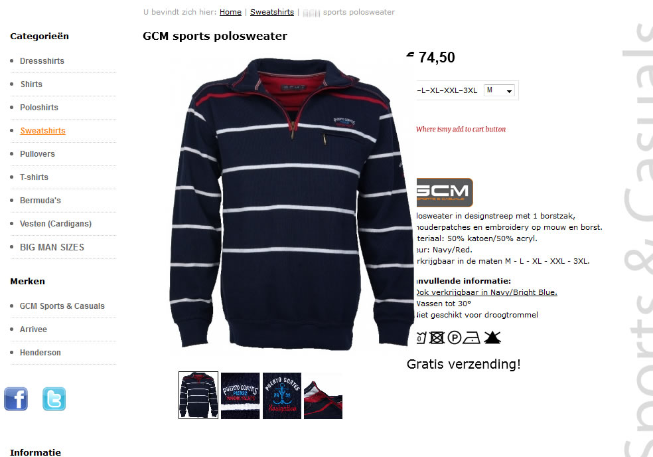Select the red collar detail thumbnail

tap(323, 395)
